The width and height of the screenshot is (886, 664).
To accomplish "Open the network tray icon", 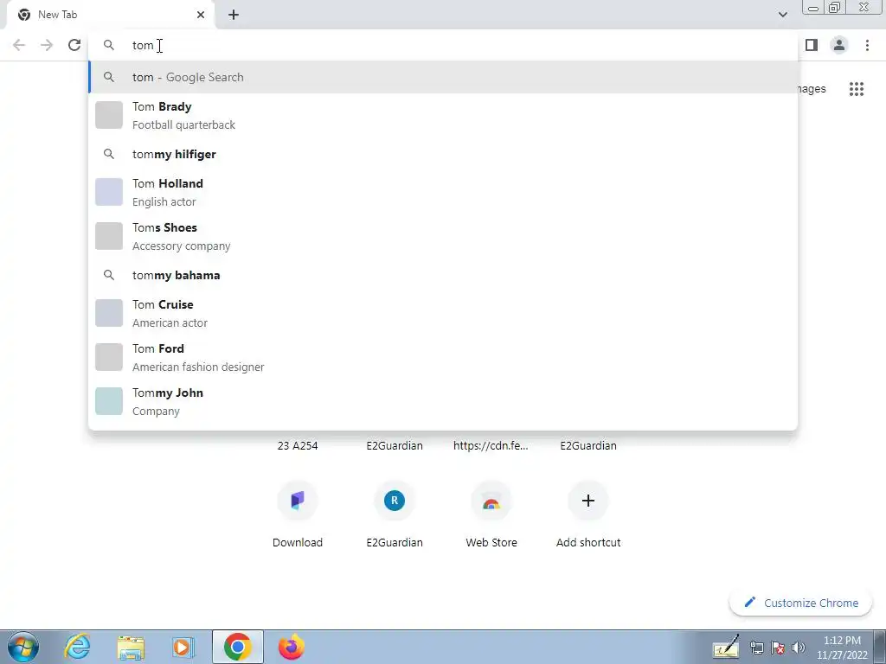I will [756, 648].
